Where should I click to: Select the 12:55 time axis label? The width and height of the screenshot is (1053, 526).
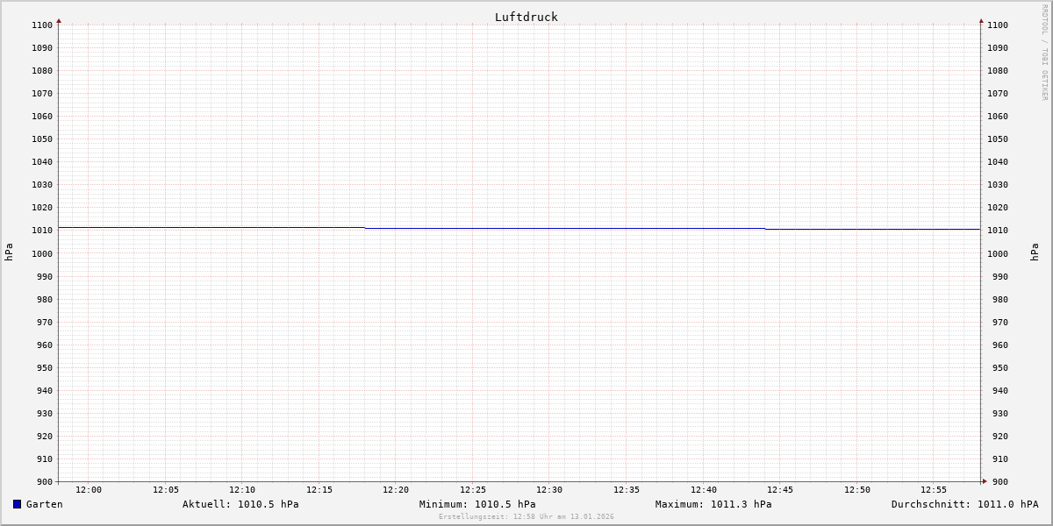click(934, 490)
